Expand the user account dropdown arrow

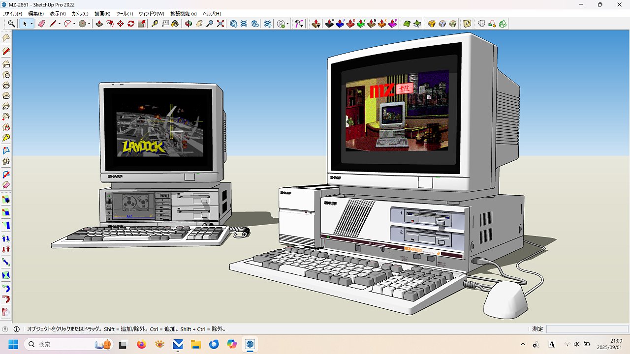(287, 24)
